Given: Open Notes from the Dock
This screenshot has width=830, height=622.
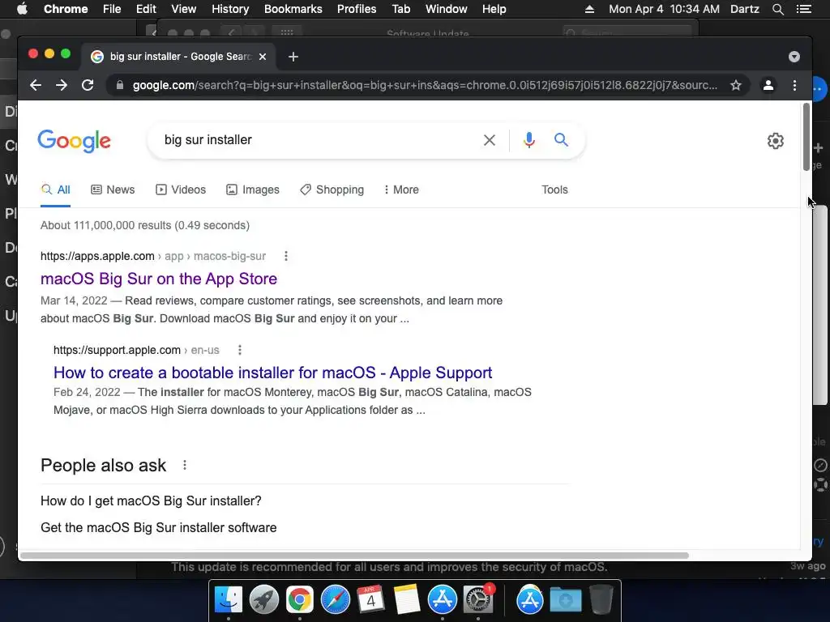Looking at the screenshot, I should tap(407, 600).
